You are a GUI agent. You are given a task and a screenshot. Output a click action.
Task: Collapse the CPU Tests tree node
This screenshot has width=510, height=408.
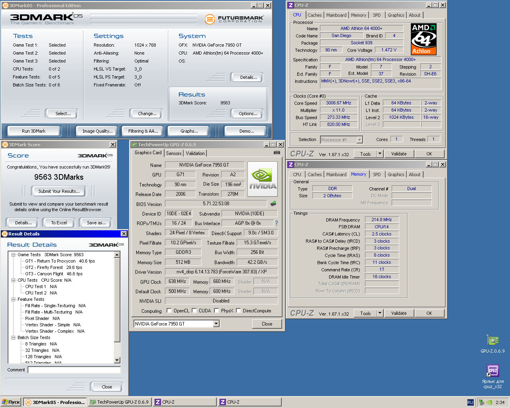(14, 280)
